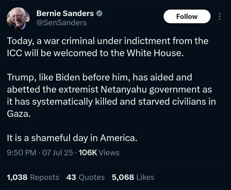Open the three-dot more options menu

(219, 16)
